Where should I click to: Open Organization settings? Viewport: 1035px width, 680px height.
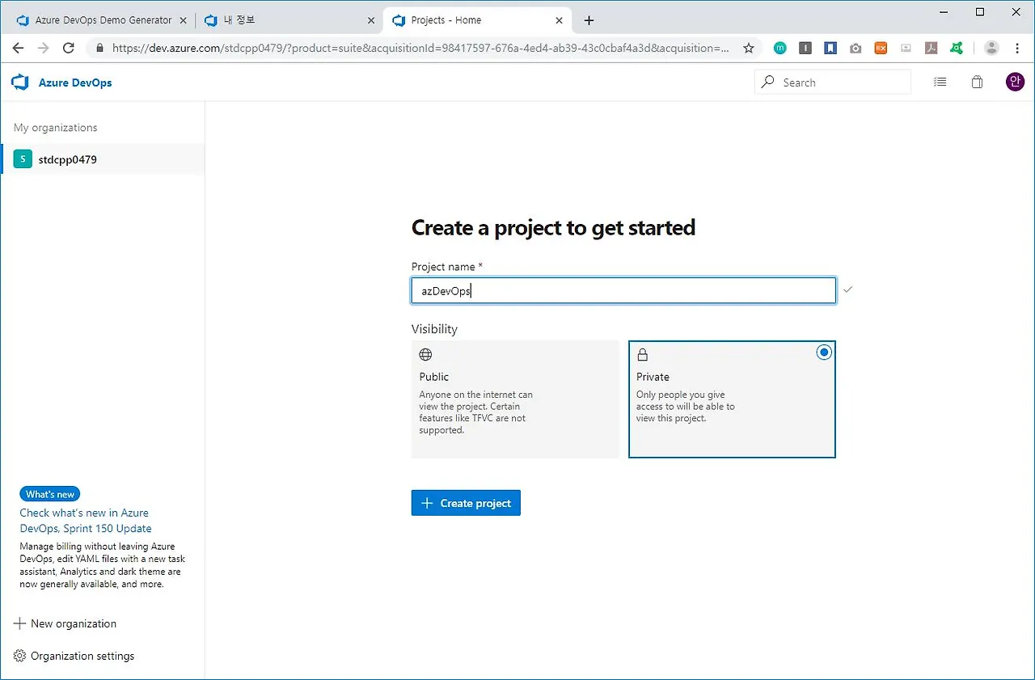point(74,656)
